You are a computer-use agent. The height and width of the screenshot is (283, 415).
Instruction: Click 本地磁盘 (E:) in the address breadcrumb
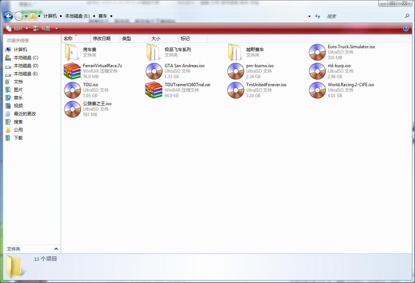[77, 16]
